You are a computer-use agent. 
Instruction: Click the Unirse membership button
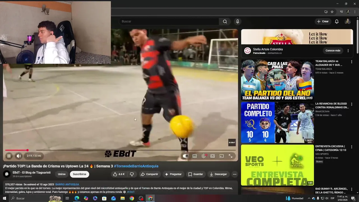coord(62,174)
